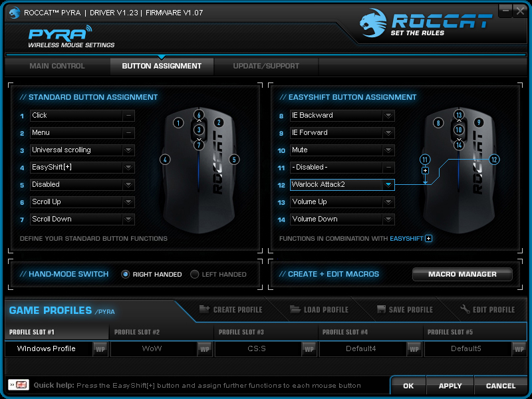Click Save Profile

405,309
